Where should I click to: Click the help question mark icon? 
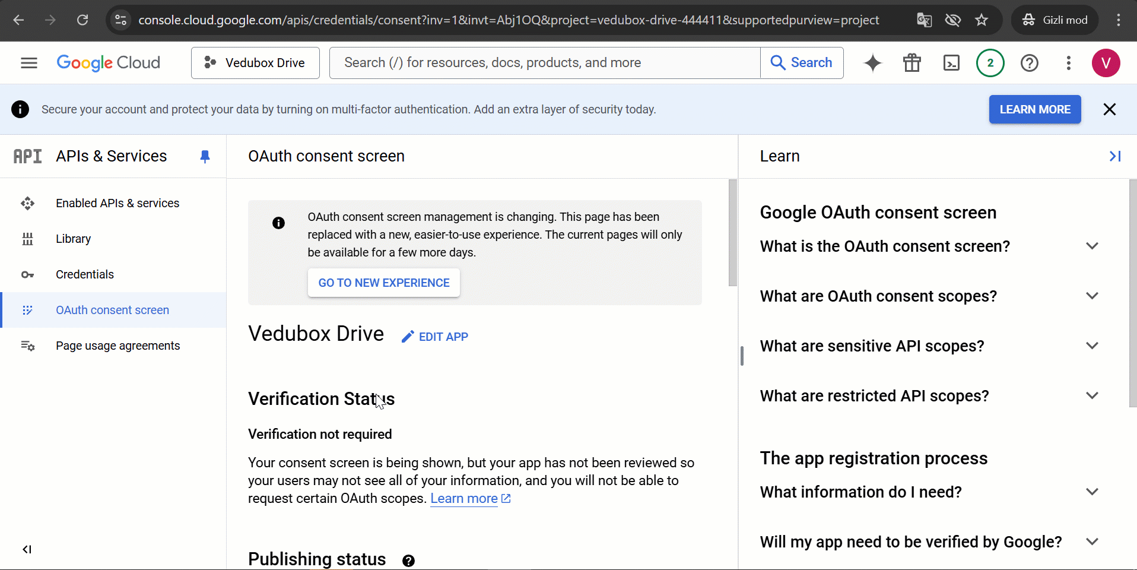(1029, 63)
